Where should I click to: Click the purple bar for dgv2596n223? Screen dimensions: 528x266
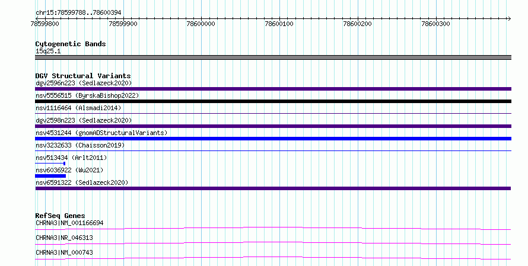[273, 89]
